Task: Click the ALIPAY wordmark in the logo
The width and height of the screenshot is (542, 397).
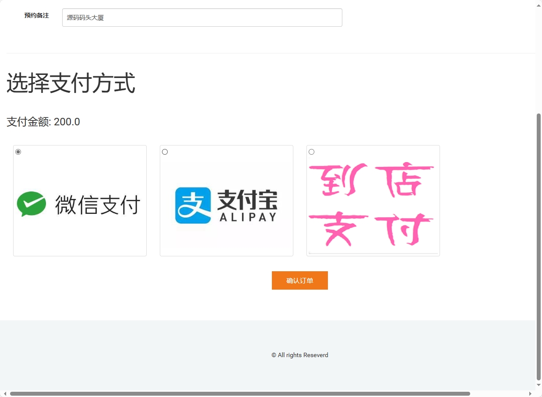Action: pyautogui.click(x=248, y=216)
